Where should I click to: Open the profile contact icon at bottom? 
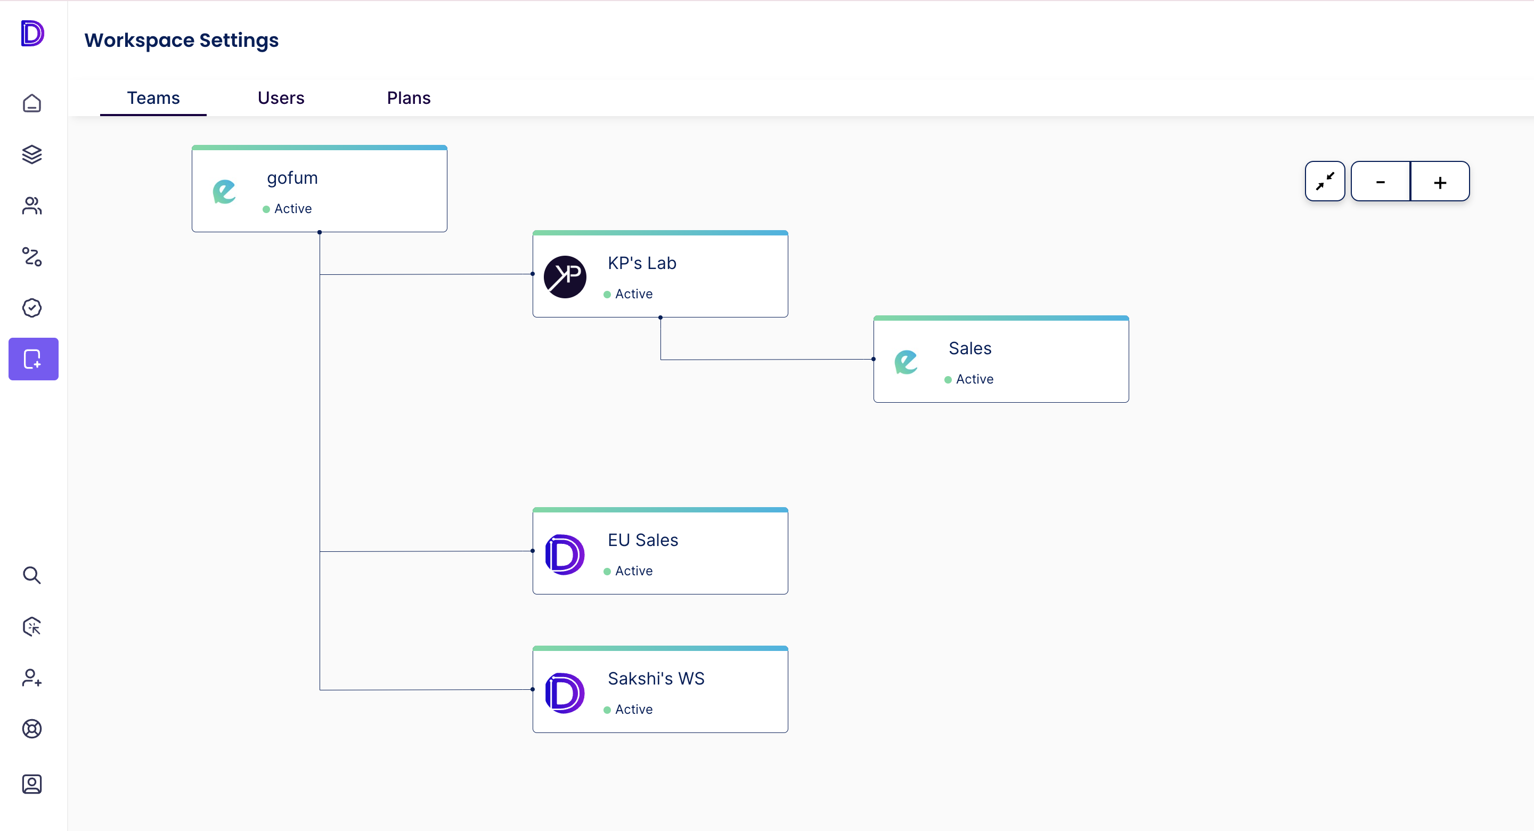click(32, 784)
